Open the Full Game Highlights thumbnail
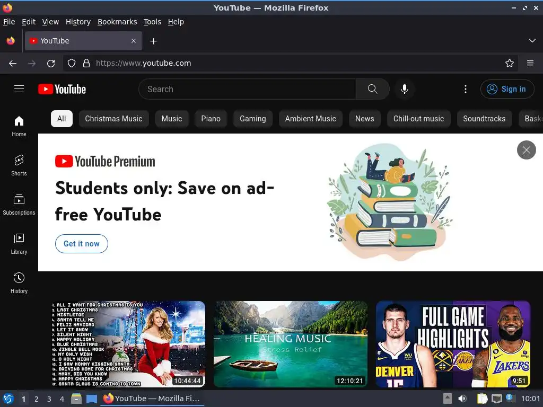The image size is (543, 407). point(453,344)
